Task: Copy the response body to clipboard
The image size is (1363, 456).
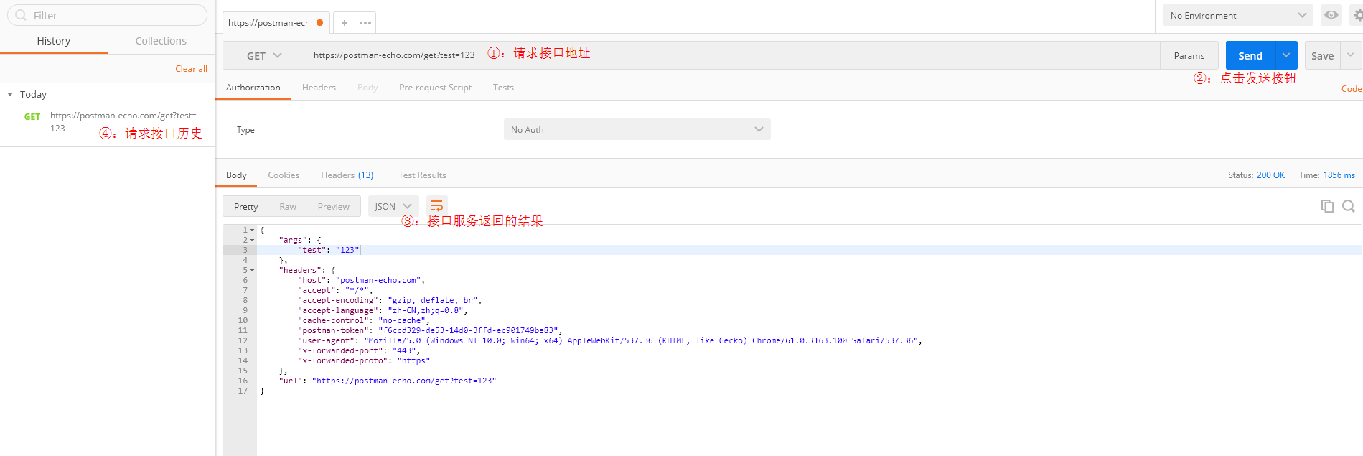Action: click(1327, 206)
